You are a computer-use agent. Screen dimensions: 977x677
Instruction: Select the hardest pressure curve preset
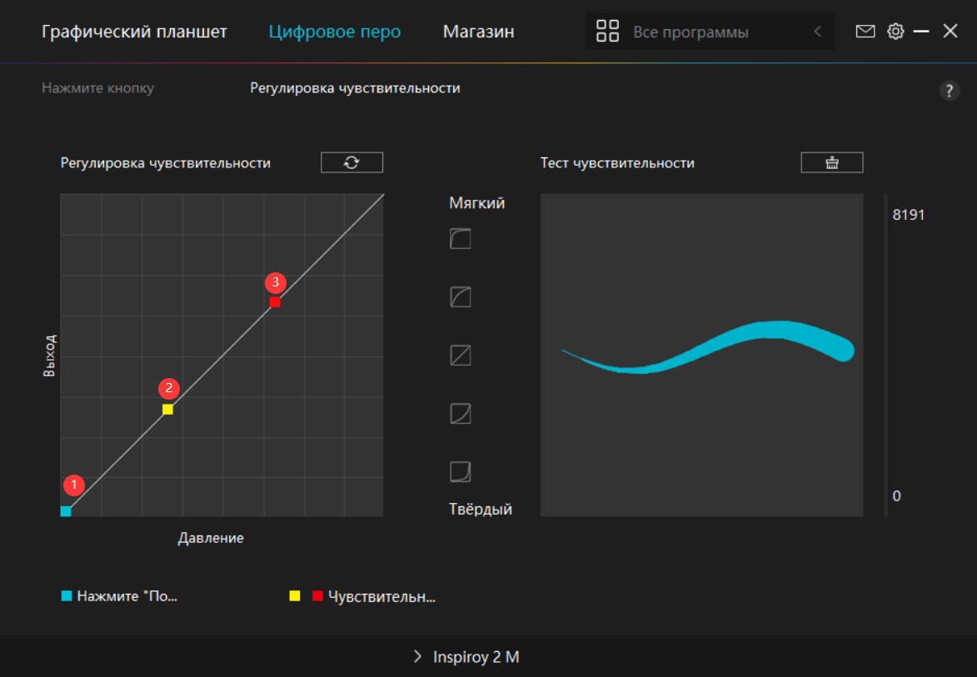point(460,472)
